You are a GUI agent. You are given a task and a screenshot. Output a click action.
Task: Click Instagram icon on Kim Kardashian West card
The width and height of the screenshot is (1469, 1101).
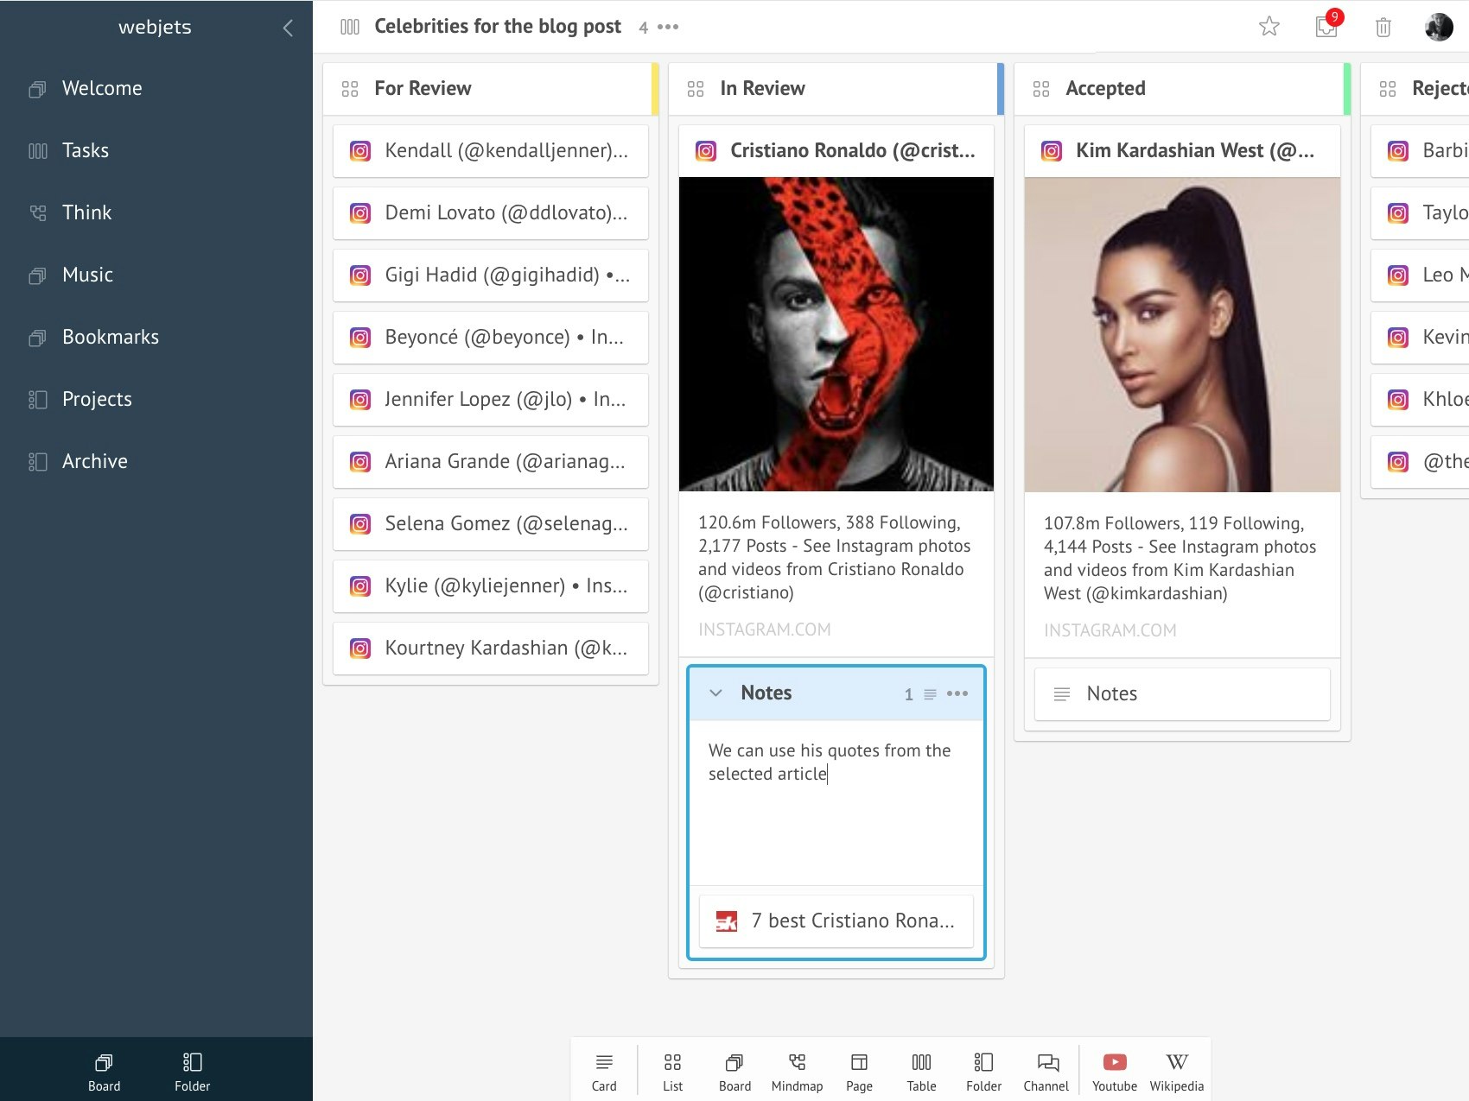[1052, 151]
